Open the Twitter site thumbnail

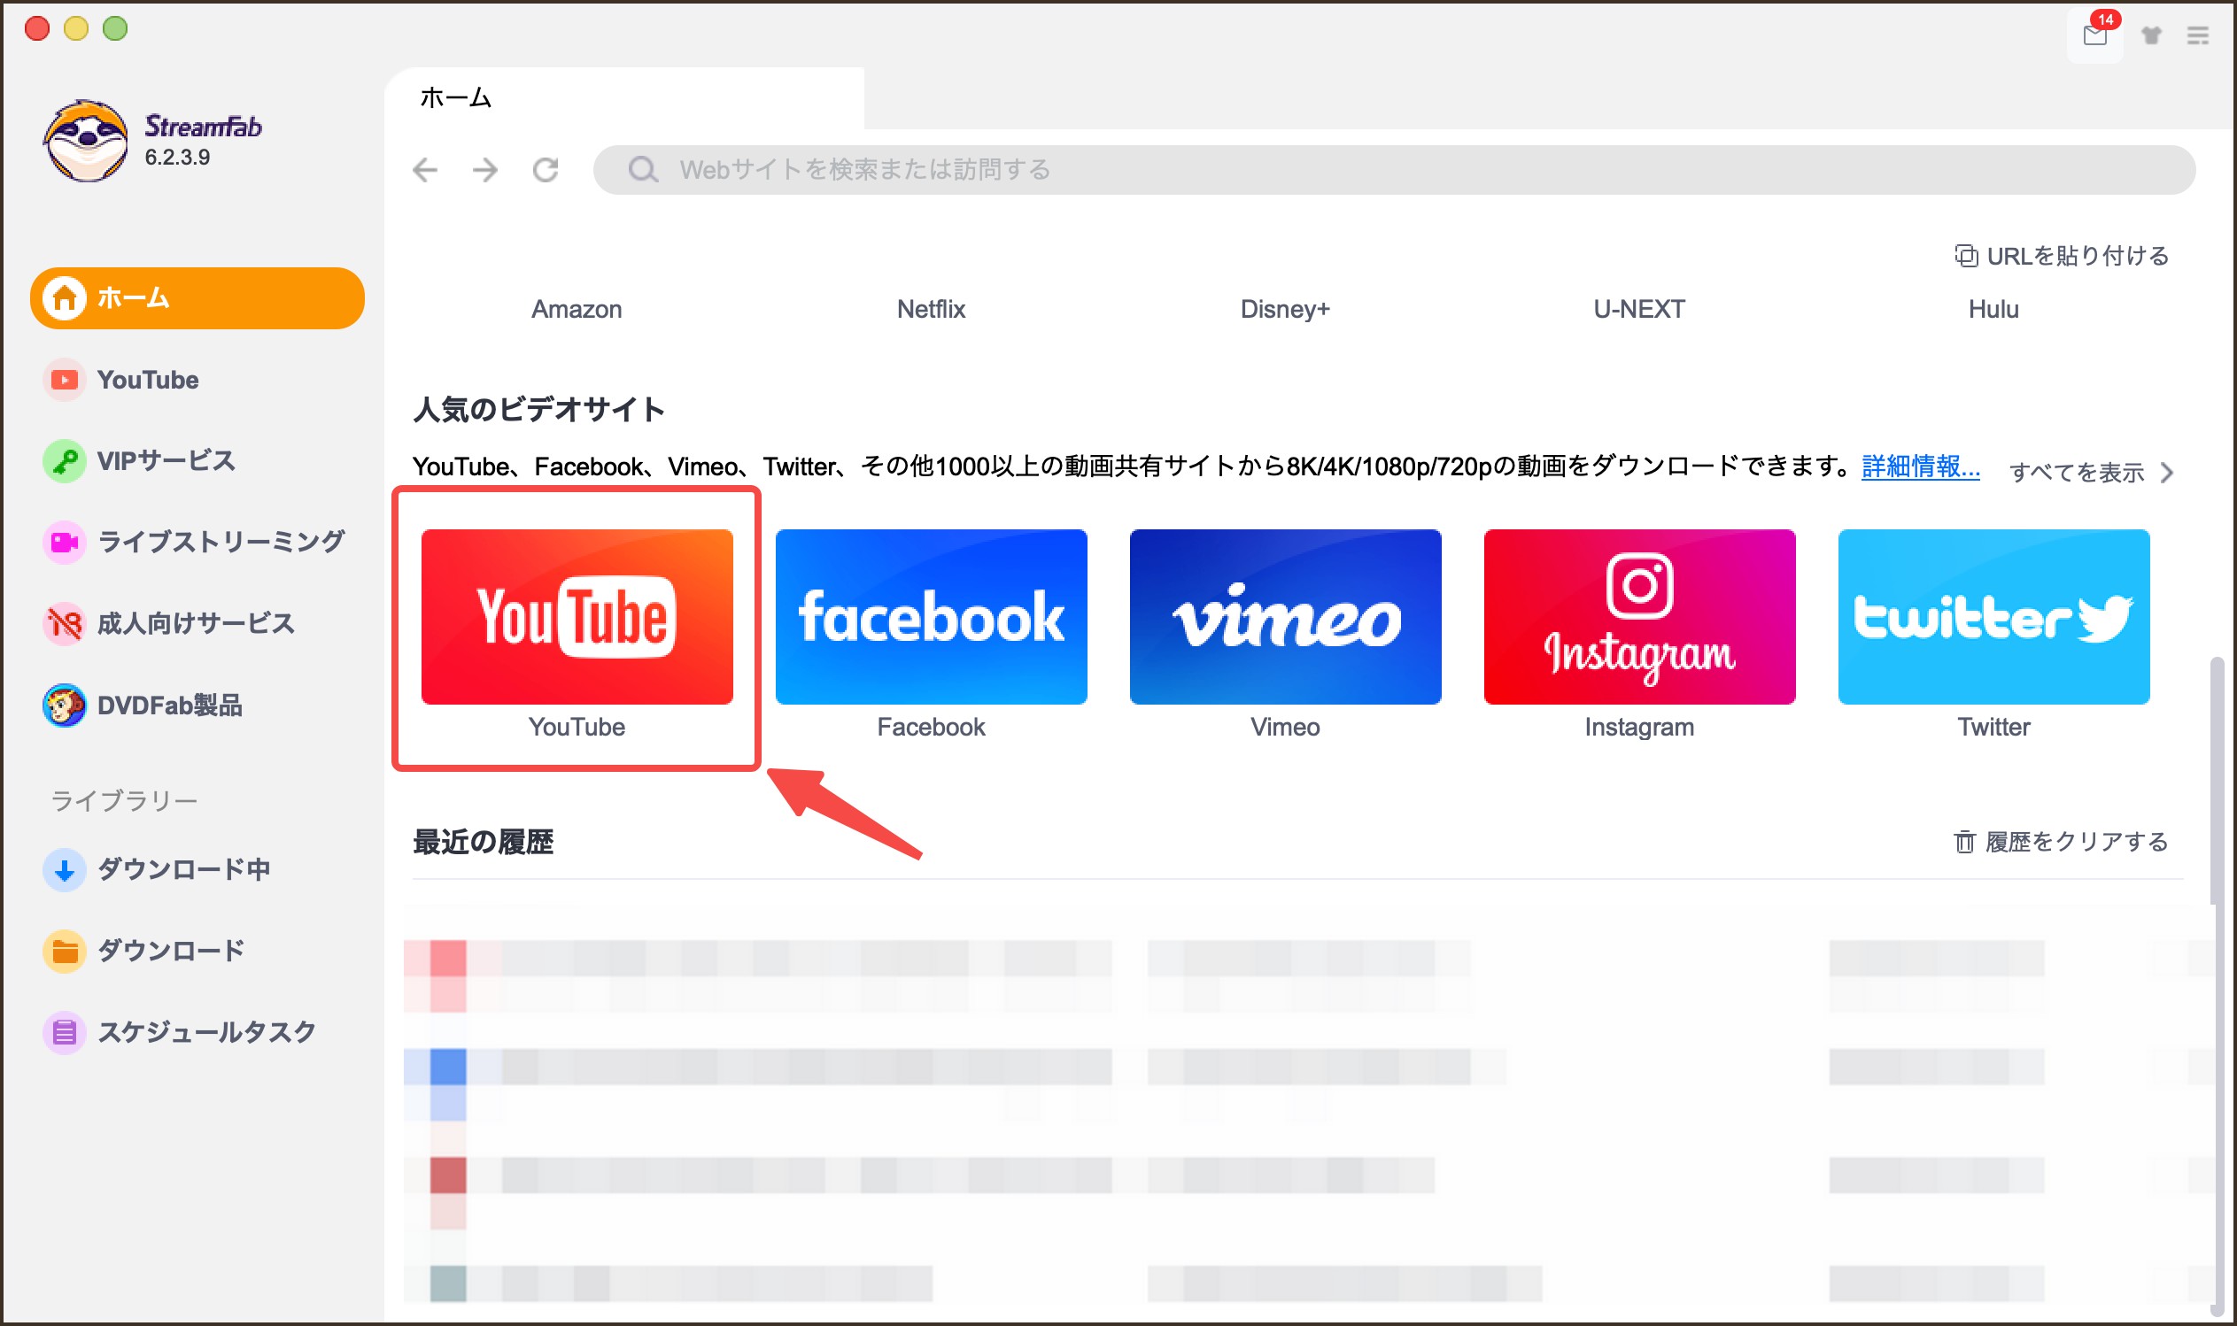pyautogui.click(x=1994, y=617)
